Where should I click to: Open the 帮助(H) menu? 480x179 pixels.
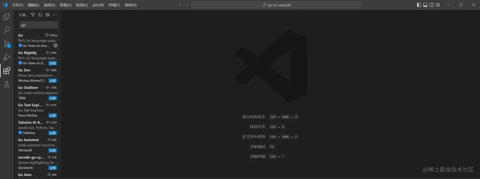tap(131, 5)
